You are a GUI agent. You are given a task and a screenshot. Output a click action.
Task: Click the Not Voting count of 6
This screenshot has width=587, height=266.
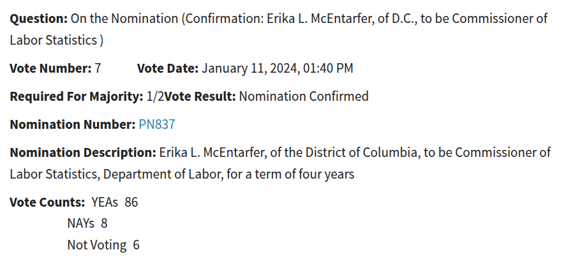point(137,245)
